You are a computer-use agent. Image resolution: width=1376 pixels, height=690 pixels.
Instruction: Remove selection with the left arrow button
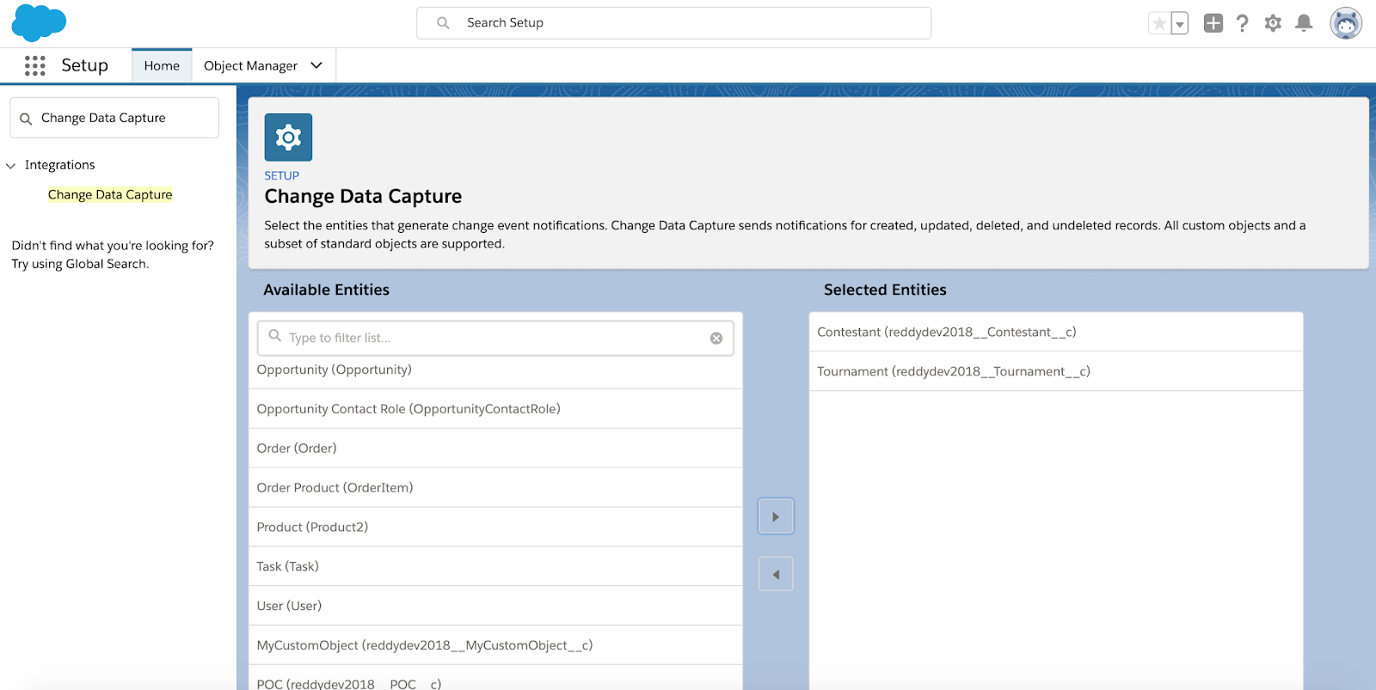(776, 574)
